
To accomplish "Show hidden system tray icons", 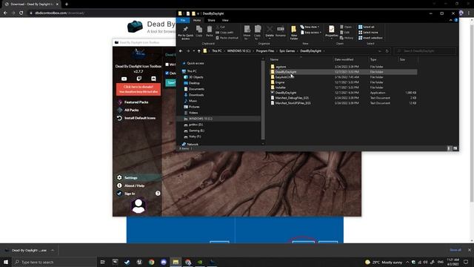I will (407, 262).
